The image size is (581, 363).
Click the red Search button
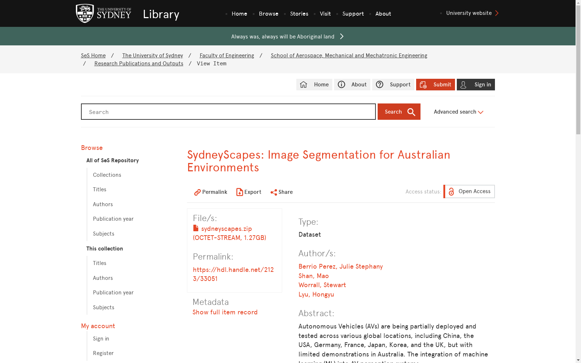(399, 112)
